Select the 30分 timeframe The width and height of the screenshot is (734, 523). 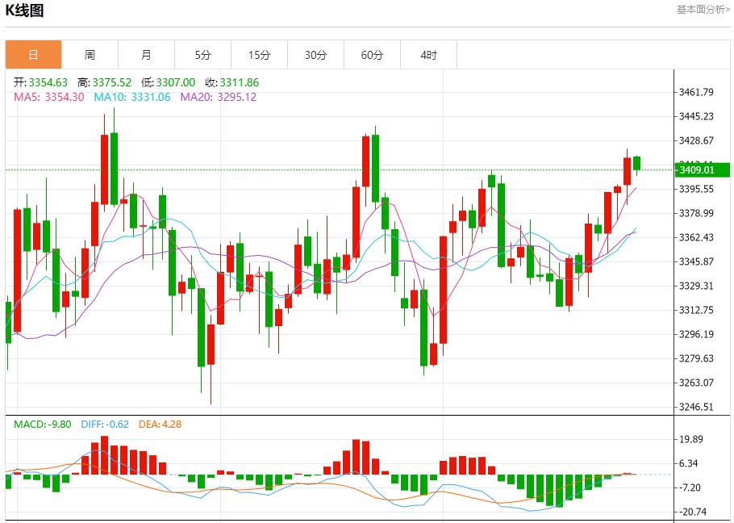pyautogui.click(x=315, y=54)
